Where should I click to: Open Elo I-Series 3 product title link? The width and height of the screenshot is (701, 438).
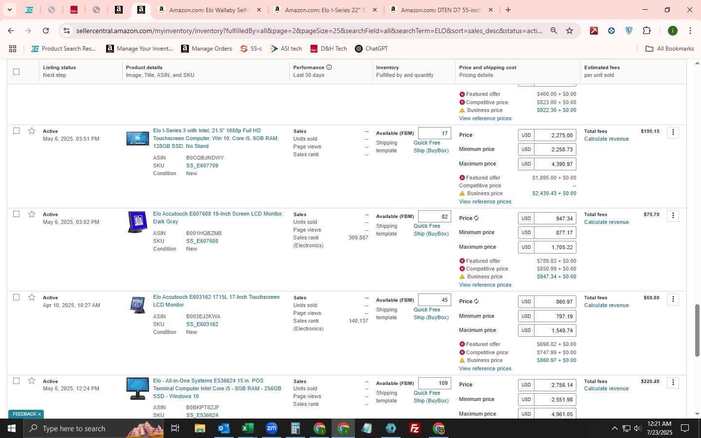pos(216,138)
